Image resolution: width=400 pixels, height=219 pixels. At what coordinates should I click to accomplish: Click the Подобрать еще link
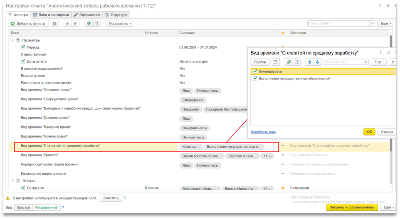263,132
